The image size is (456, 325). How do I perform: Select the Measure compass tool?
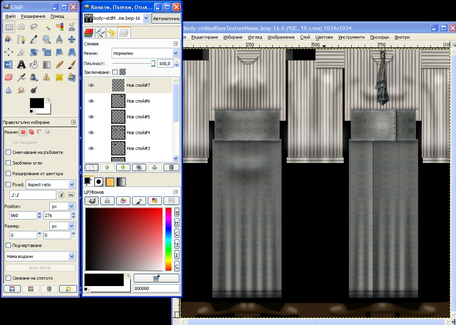tap(59, 39)
